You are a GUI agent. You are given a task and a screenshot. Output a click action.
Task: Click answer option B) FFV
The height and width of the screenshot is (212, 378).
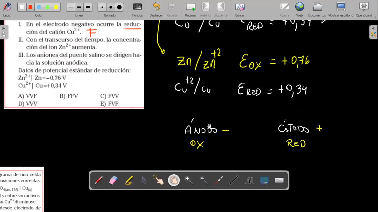click(69, 96)
